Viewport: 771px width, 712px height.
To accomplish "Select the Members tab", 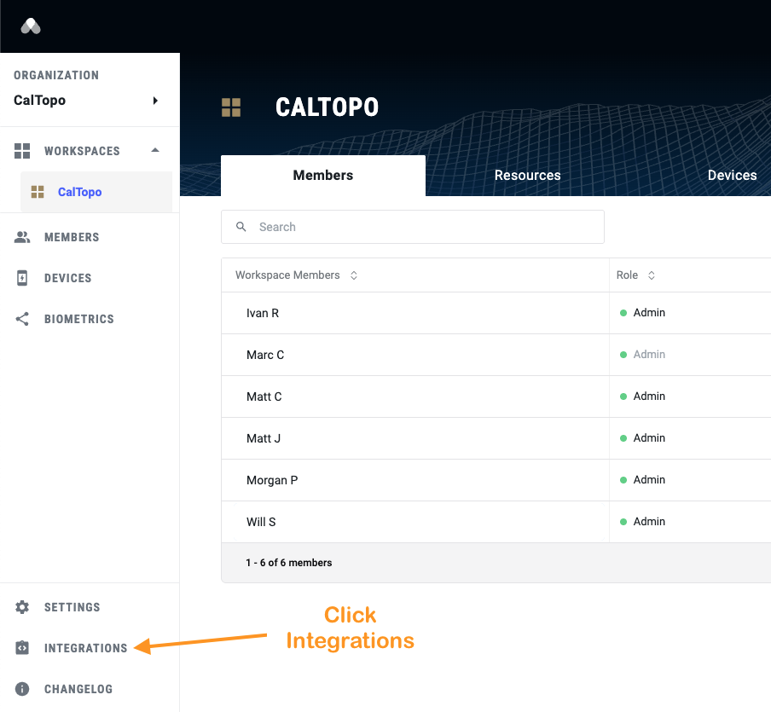I will coord(322,175).
